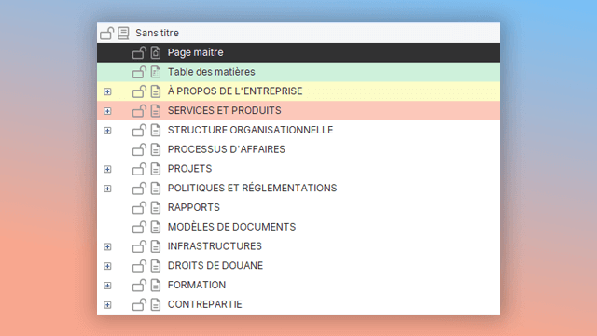
Task: Click page icon of PROCESSUS D'AFFAIRES
Action: pyautogui.click(x=156, y=149)
